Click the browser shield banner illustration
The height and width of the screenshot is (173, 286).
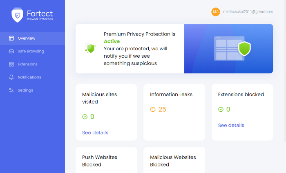(x=228, y=49)
